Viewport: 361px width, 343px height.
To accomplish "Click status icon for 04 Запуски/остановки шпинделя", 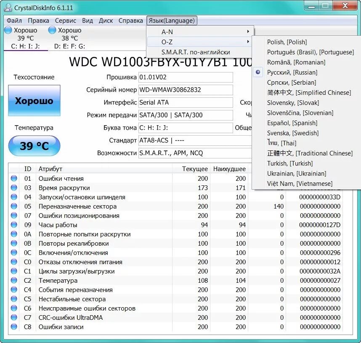I will [14, 197].
